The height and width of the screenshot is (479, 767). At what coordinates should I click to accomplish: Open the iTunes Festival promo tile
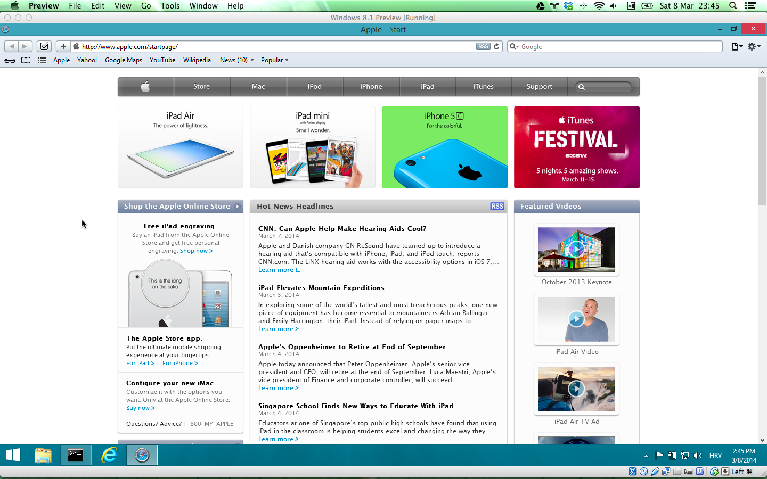click(x=577, y=147)
